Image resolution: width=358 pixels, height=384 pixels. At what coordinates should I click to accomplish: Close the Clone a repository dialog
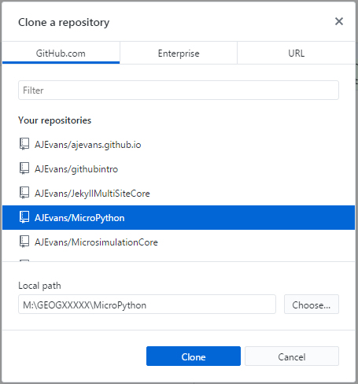click(339, 21)
